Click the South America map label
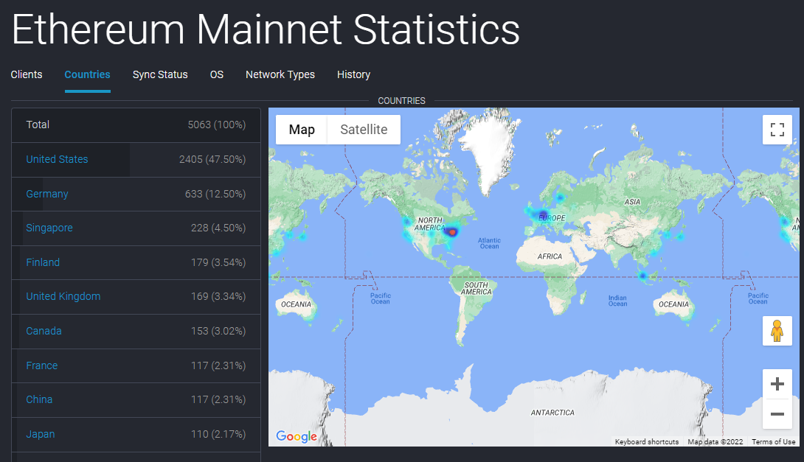This screenshot has width=804, height=462. click(x=476, y=288)
